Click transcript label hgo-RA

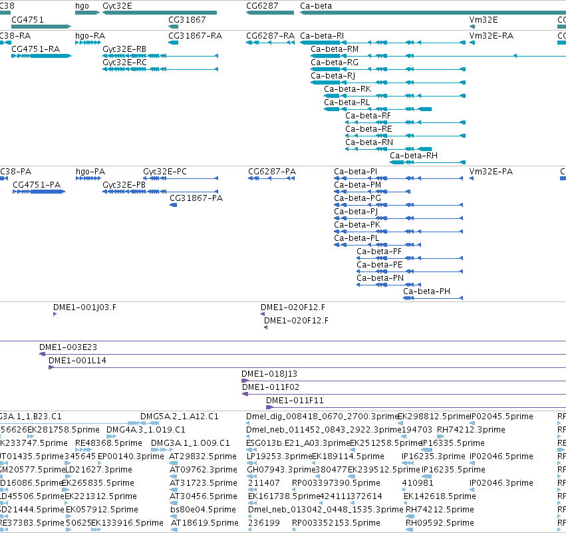tap(90, 36)
